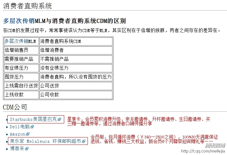Click external link icon next to 环保邮购超市
Viewport: 227px width, 155px height.
coord(84,141)
